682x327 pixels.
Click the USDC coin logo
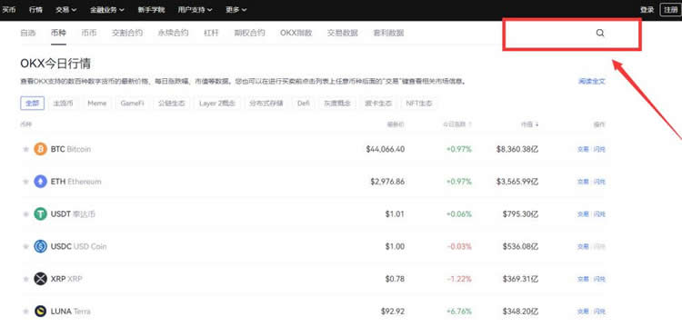[x=40, y=246]
